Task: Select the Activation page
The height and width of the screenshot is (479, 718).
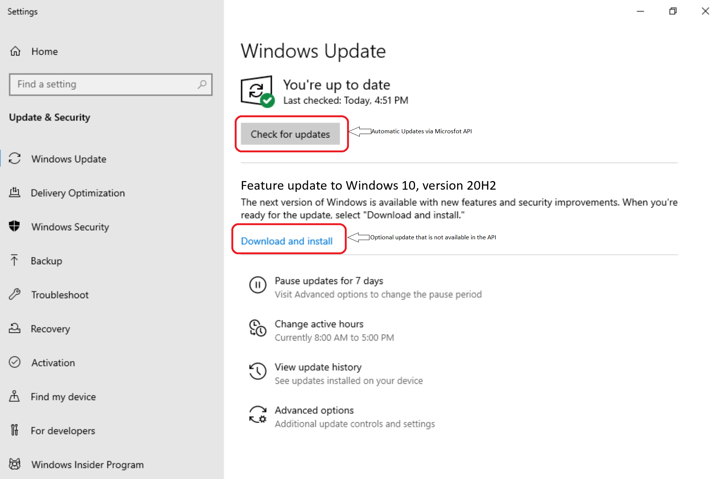Action: 53,363
